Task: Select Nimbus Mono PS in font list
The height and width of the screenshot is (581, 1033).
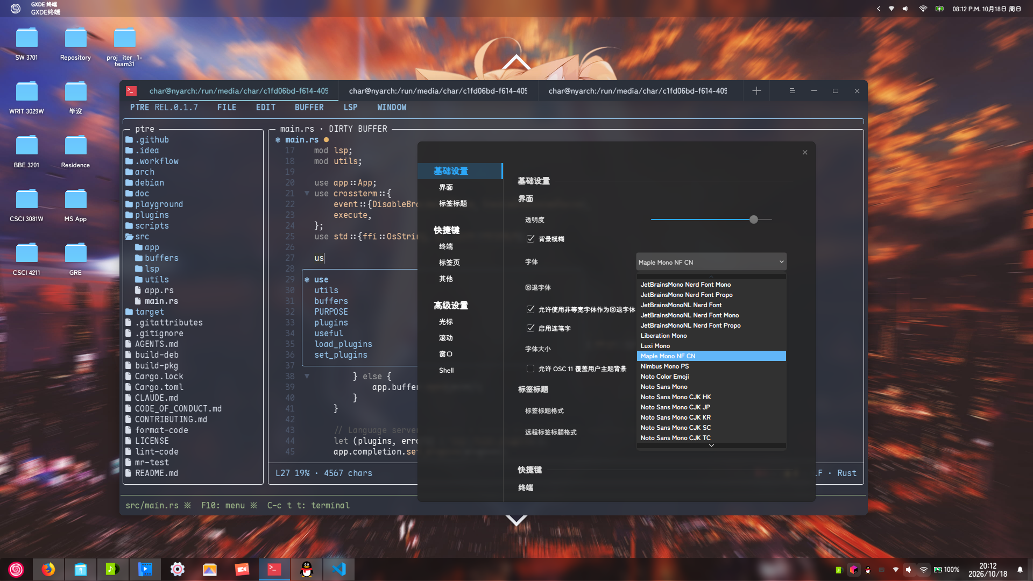Action: pos(711,366)
